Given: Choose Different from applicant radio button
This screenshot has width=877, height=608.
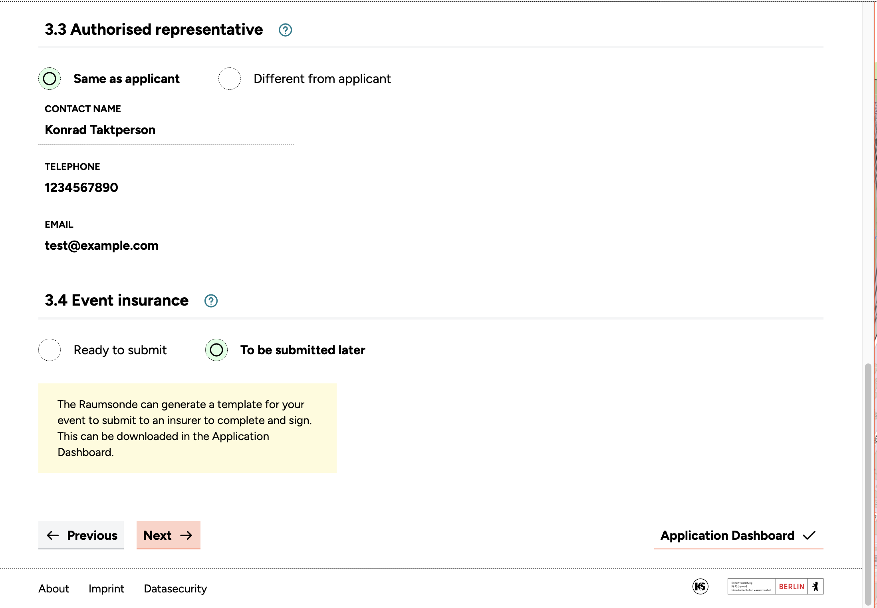Looking at the screenshot, I should pos(230,79).
